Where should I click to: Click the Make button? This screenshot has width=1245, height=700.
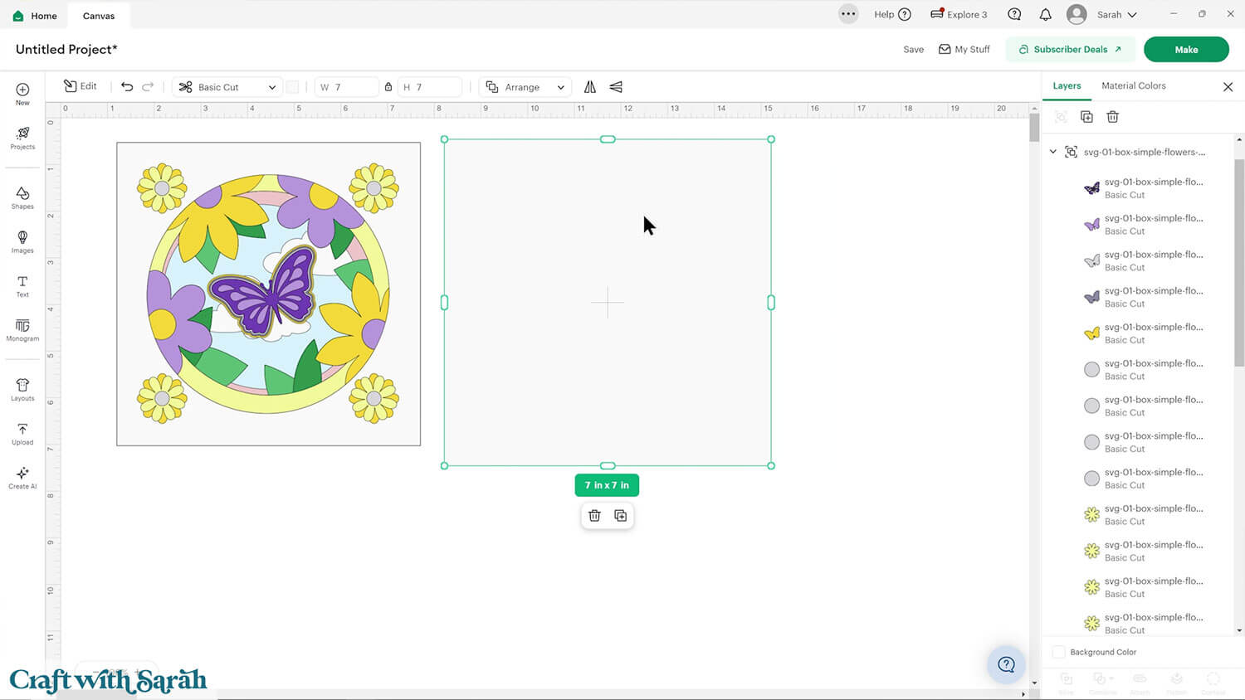pos(1186,49)
